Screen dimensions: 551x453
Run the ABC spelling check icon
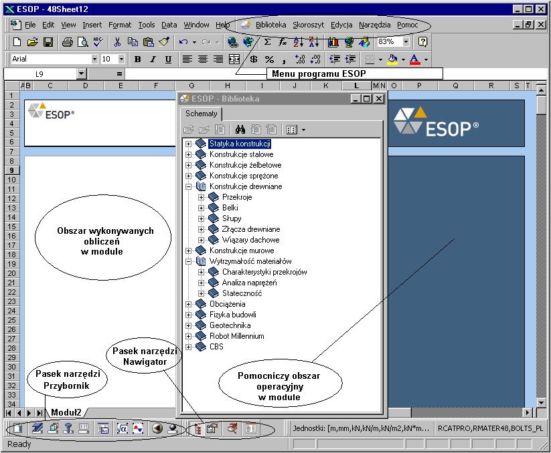click(98, 42)
